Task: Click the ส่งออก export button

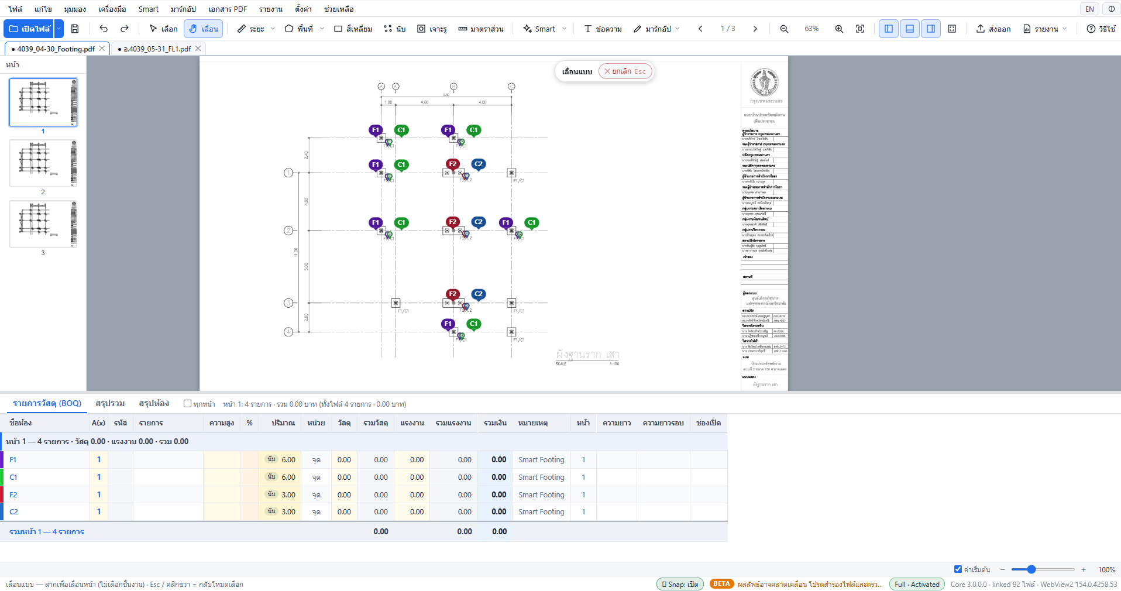Action: [x=993, y=29]
